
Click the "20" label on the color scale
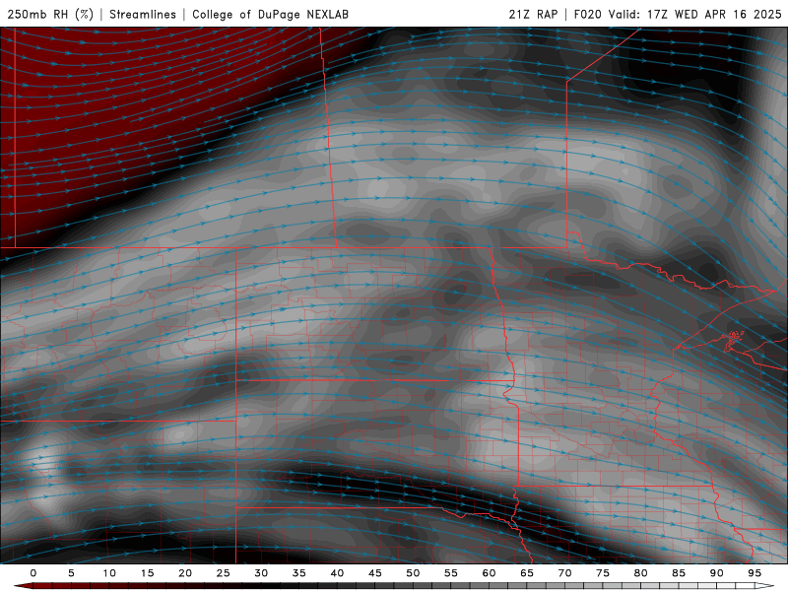185,573
